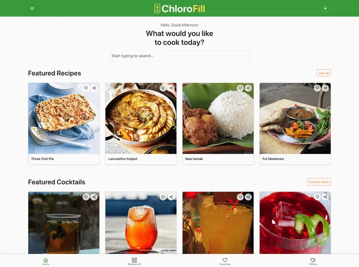Share the Nasi lemak recipe
Image resolution: width=359 pixels, height=267 pixels.
point(248,88)
